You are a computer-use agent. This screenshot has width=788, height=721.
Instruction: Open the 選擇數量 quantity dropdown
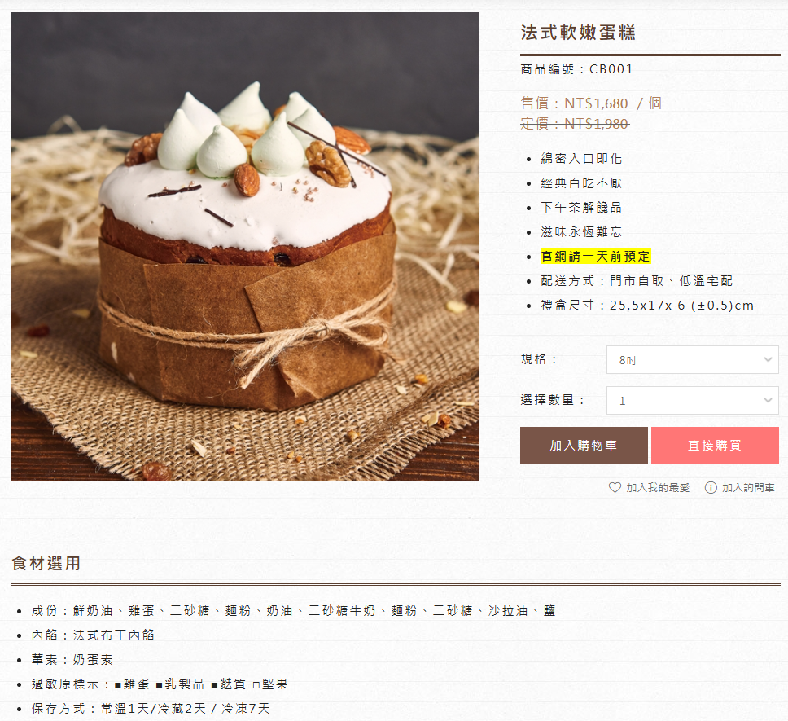click(692, 400)
